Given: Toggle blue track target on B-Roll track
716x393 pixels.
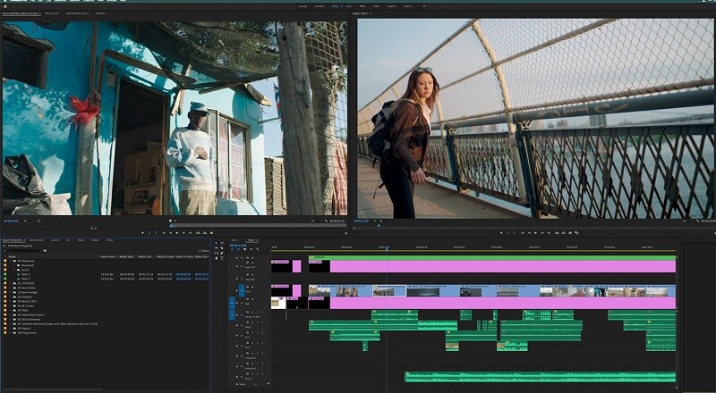Looking at the screenshot, I should click(242, 291).
